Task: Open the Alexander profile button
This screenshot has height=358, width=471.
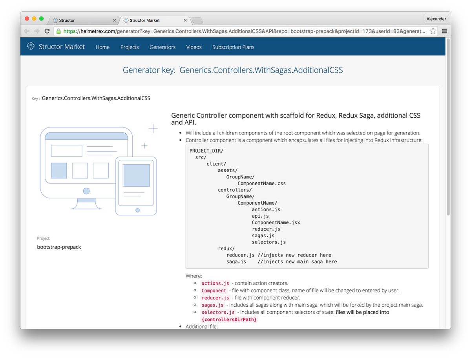Action: click(x=436, y=19)
